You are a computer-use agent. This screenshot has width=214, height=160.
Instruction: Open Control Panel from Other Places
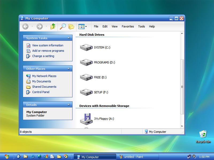click(41, 92)
